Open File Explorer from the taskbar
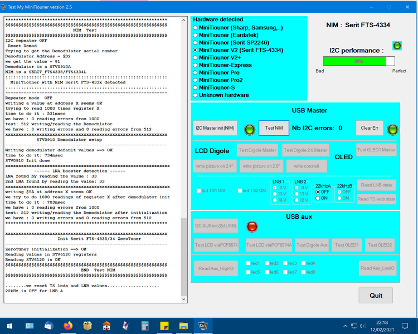Screen dimensions: 418x334 (183, 326)
